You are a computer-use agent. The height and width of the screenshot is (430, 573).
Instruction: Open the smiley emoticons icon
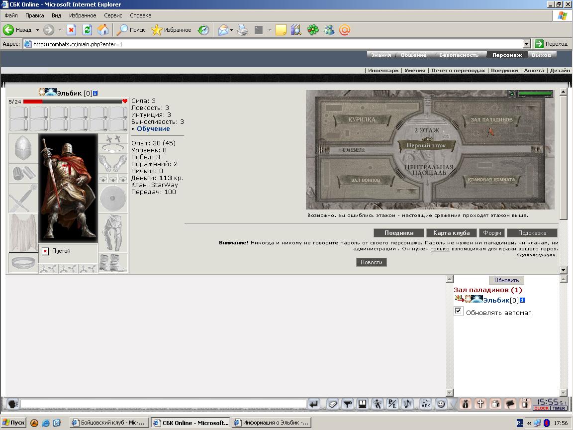(442, 404)
